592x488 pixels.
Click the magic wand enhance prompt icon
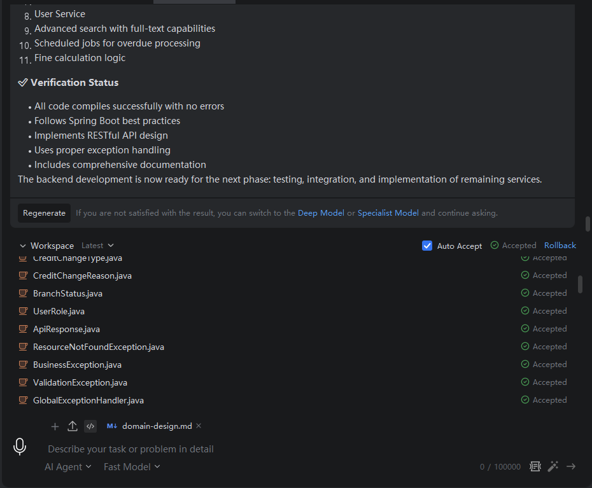pyautogui.click(x=553, y=466)
